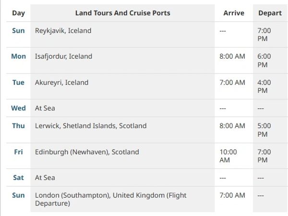288x216 pixels.
Task: Click the Land Tours And Cruise Ports header
Action: tap(123, 13)
